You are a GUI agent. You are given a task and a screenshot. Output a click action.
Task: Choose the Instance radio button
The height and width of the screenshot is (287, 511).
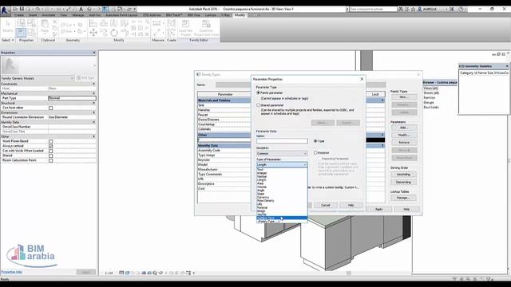click(x=315, y=152)
